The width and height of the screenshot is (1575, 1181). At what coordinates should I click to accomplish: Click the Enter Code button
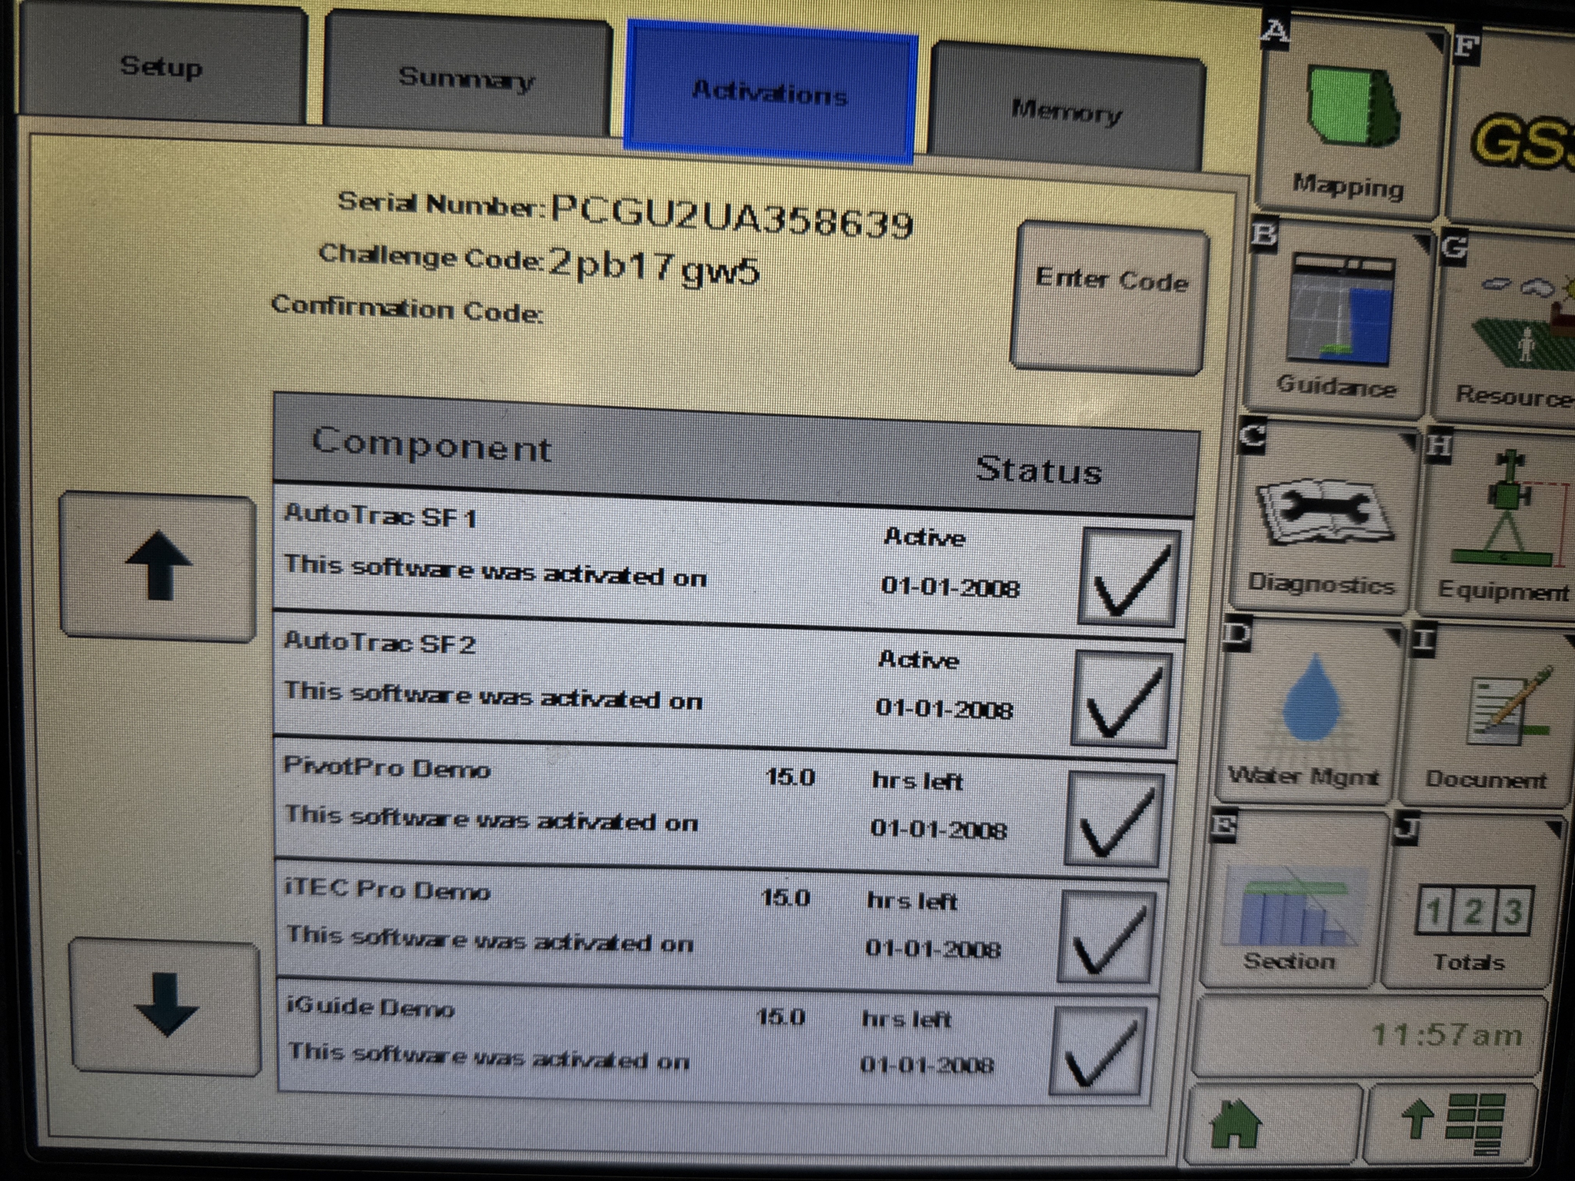click(x=1110, y=297)
